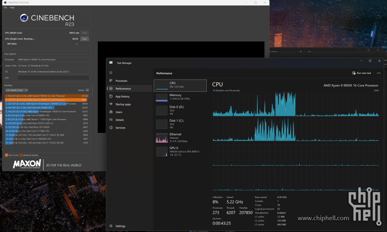
Task: Click the up time value 0:00:43:25
Action: [221, 223]
